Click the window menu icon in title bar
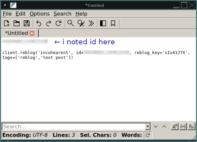Image resolution: width=197 pixels, height=142 pixels. click(x=5, y=5)
